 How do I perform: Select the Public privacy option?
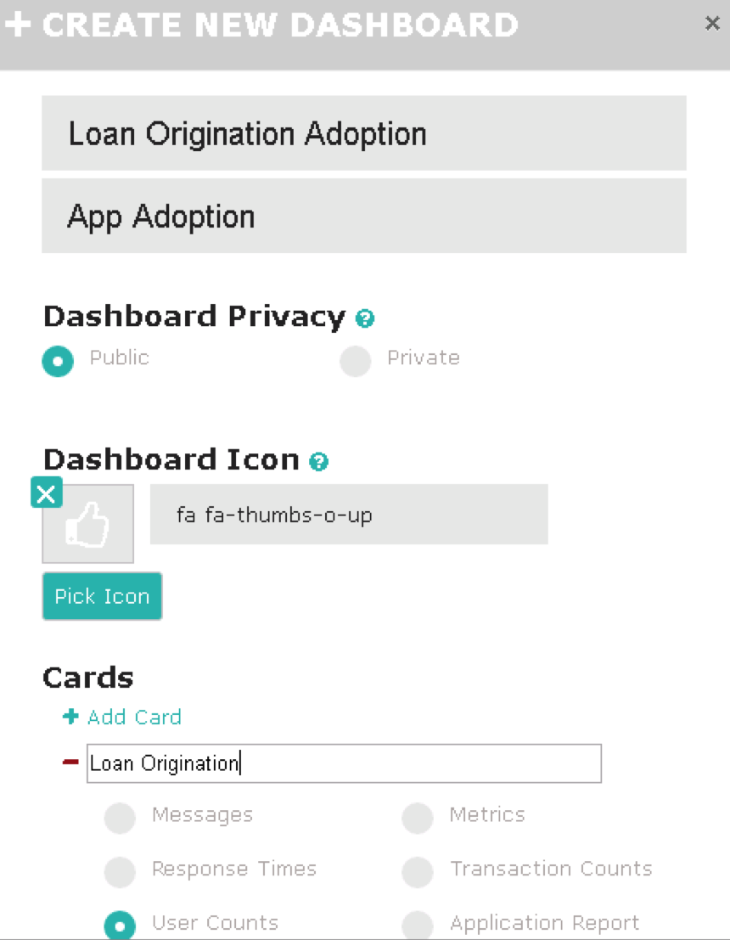[58, 361]
